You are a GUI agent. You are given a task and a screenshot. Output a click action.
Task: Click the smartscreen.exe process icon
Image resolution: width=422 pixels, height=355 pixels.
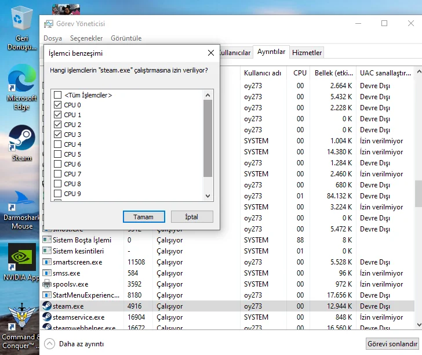pyautogui.click(x=47, y=262)
